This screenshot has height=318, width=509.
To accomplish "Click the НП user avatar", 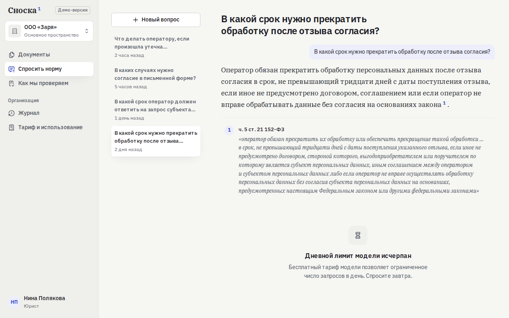I will [x=14, y=302].
